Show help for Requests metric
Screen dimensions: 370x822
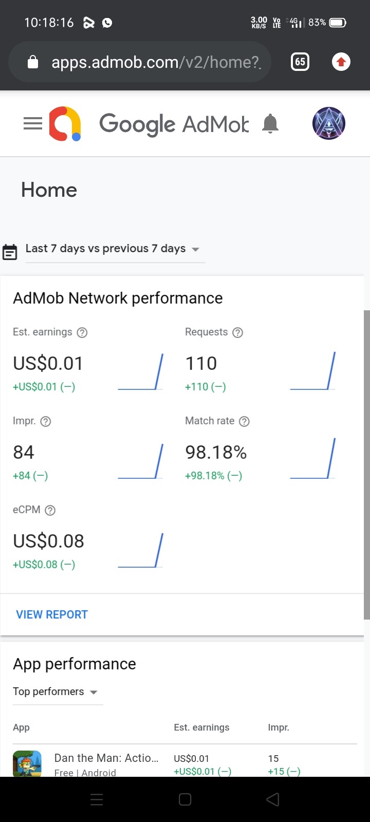click(x=237, y=332)
